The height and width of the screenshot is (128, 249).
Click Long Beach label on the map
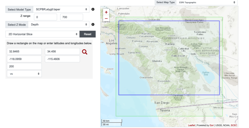117,54
